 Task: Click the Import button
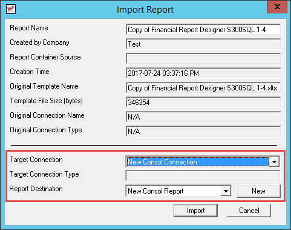[195, 211]
